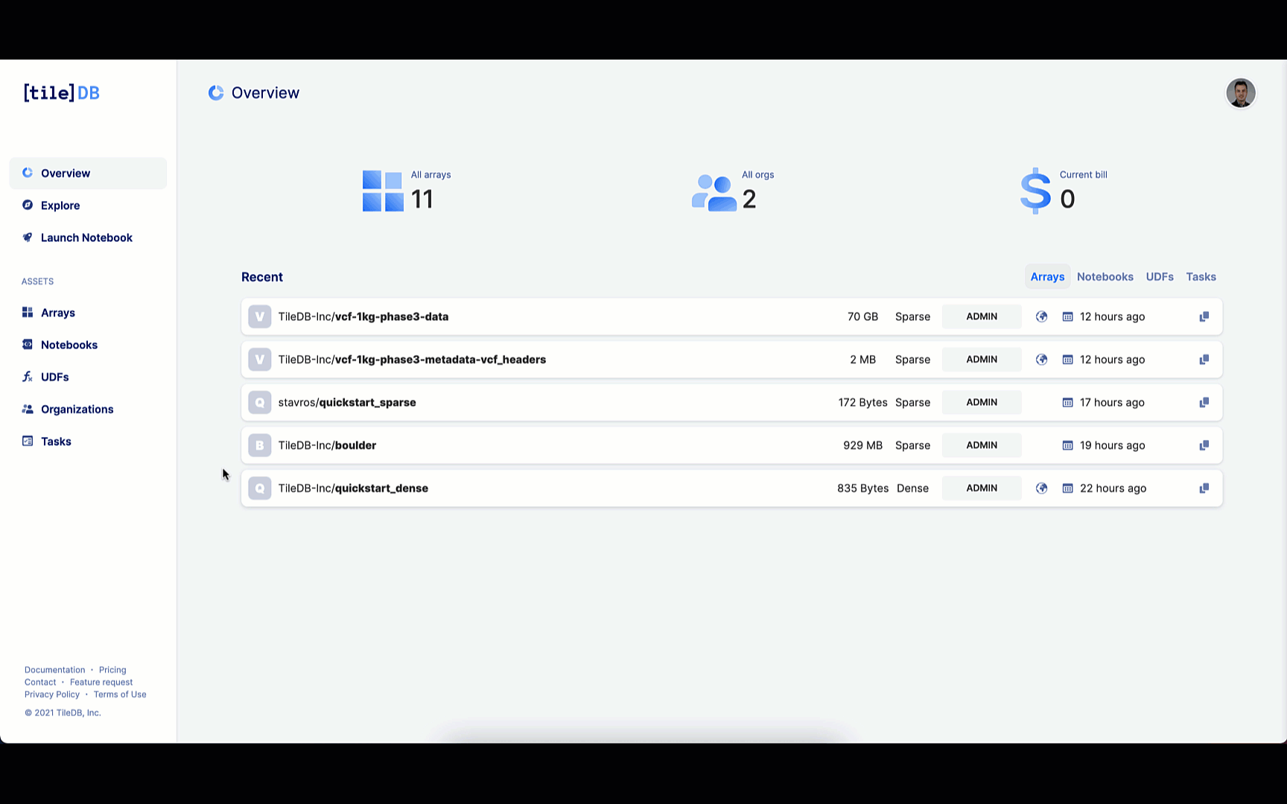Viewport: 1287px width, 804px height.
Task: Open the Explore compass icon
Action: (28, 205)
